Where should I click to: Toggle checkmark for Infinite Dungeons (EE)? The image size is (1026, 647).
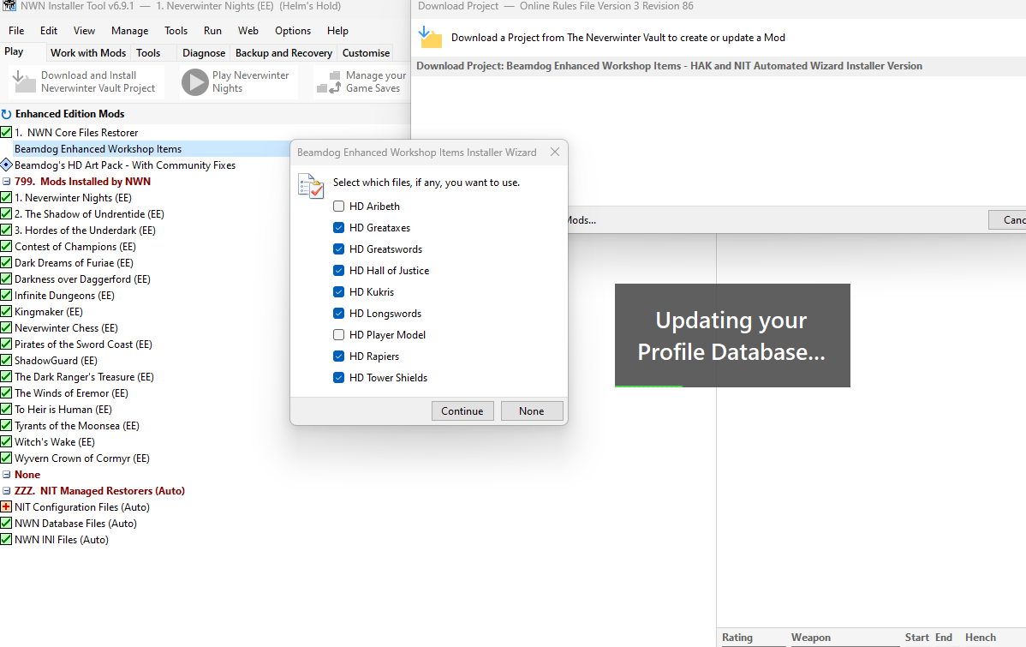point(7,296)
